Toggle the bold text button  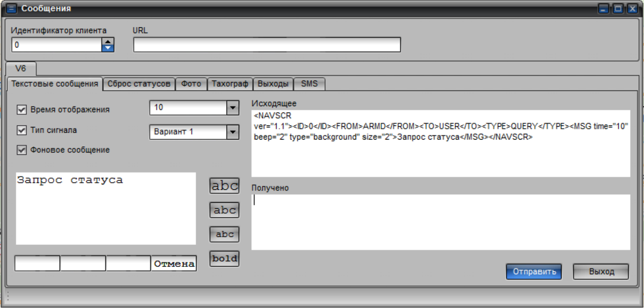[x=224, y=259]
